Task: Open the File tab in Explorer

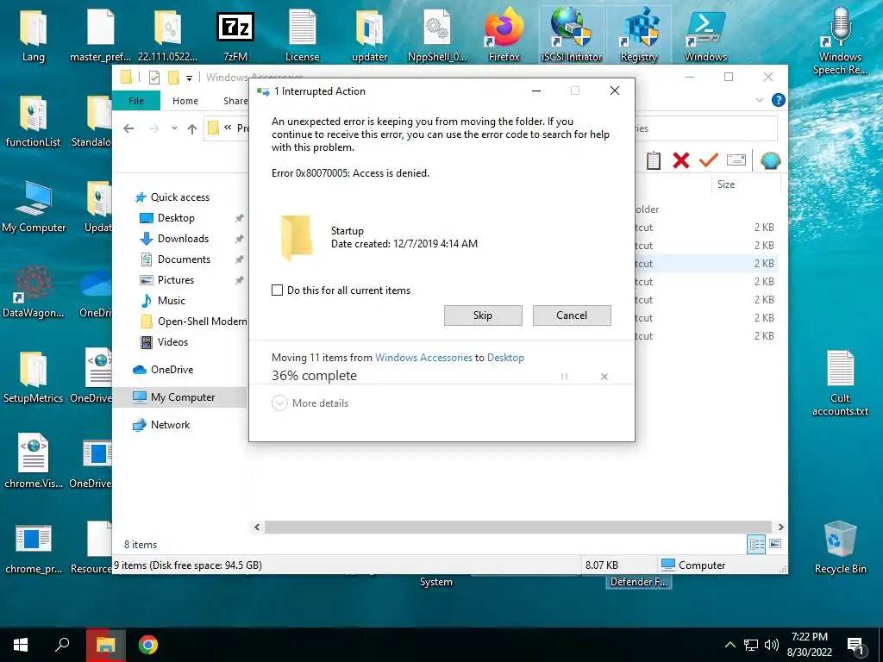Action: (136, 101)
